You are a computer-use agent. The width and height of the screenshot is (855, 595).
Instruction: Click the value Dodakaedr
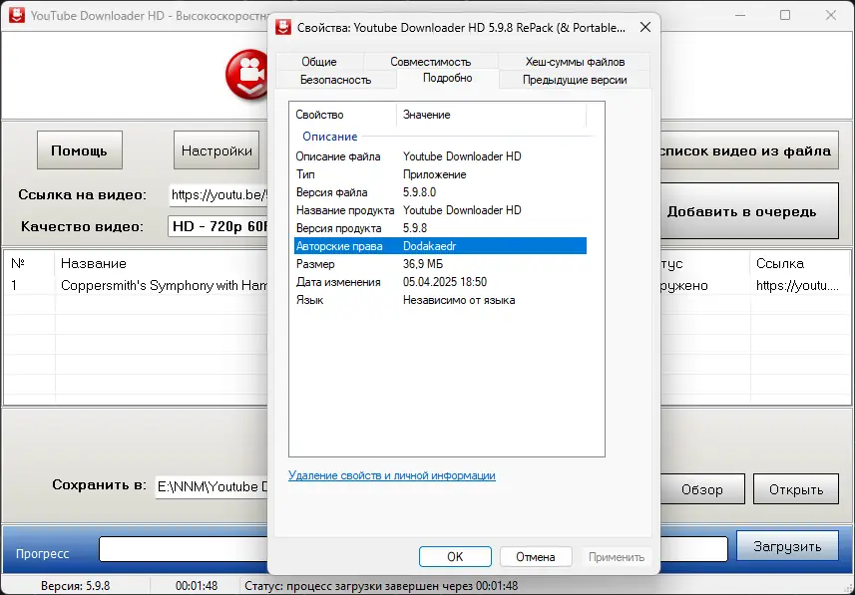(429, 246)
